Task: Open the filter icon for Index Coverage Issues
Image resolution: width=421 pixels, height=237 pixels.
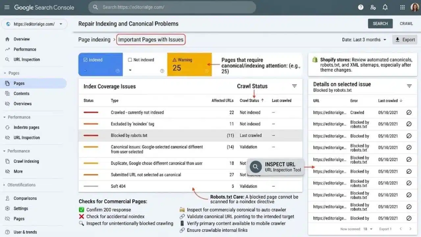Action: (294, 86)
